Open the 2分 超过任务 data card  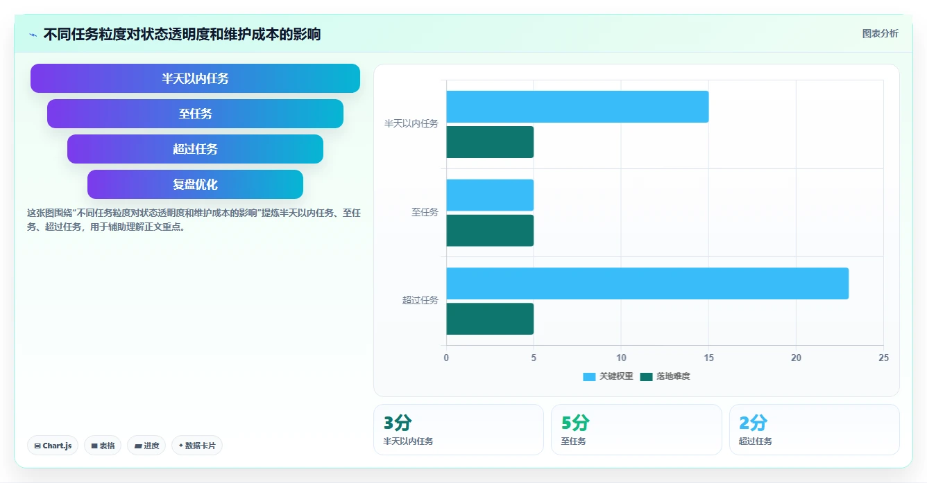(815, 430)
